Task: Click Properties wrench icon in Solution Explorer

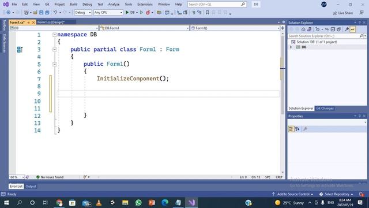Action: coord(347,29)
